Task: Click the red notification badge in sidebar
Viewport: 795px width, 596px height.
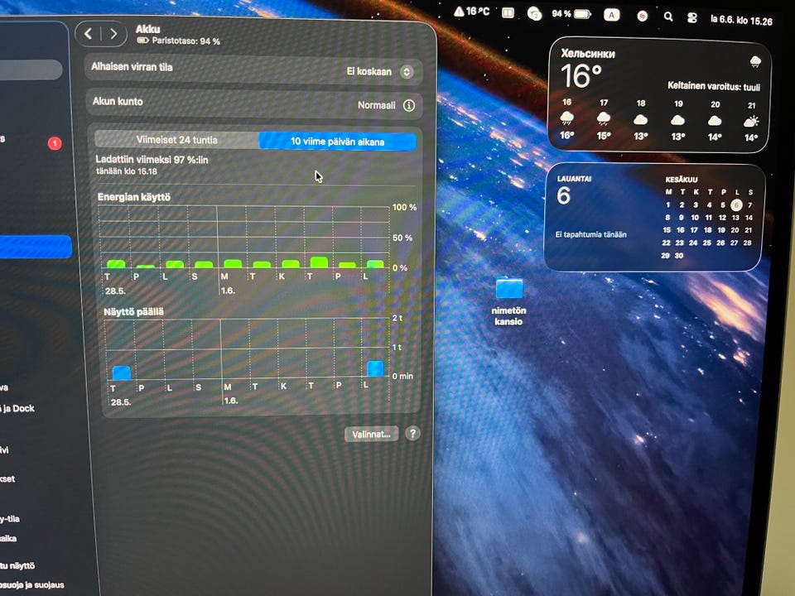Action: click(55, 143)
